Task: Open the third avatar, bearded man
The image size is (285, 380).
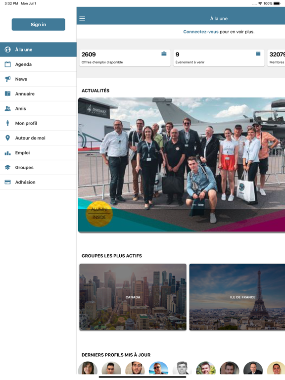Action: tap(135, 368)
